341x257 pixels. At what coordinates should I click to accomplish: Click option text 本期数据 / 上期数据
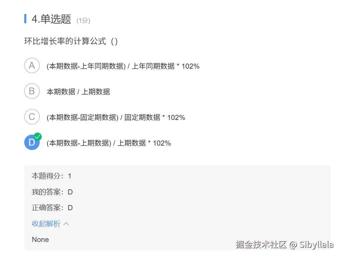pos(78,92)
